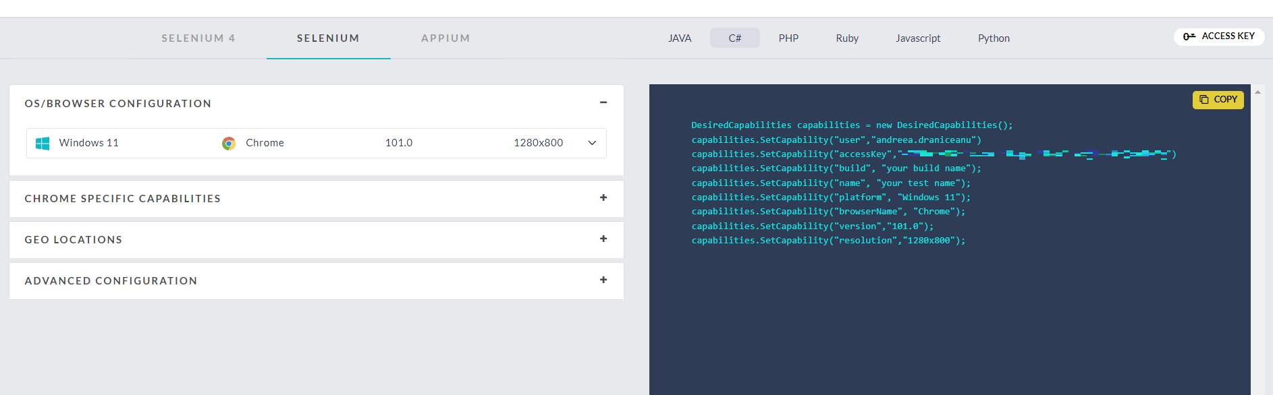Screen dimensions: 1273x395
Task: Click the Chrome browser icon
Action: point(229,143)
